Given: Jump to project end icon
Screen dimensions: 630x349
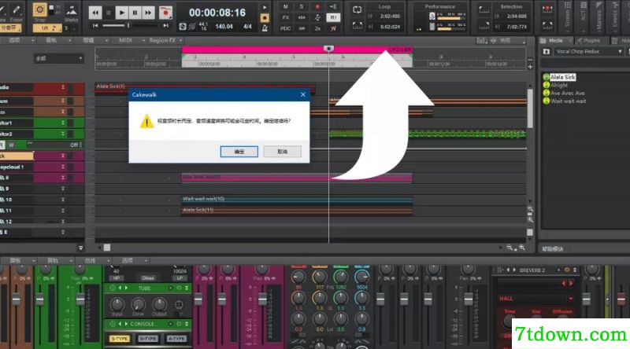Looking at the screenshot, I should (x=165, y=26).
